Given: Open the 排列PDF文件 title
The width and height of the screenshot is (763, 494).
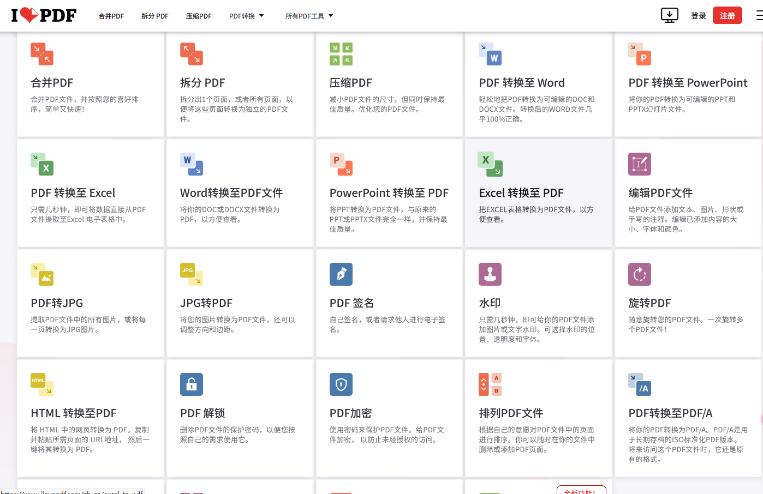Looking at the screenshot, I should pos(511,413).
